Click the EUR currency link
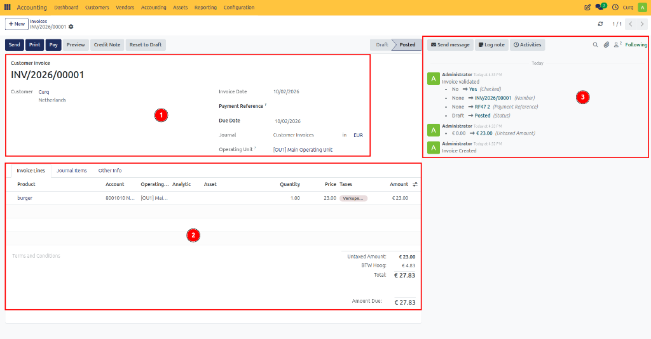Screen dimensions: 651x339 (x=358, y=135)
